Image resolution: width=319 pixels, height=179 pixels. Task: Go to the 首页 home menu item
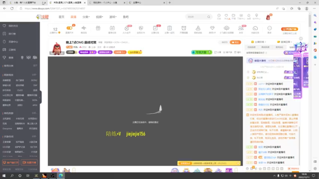tap(61, 17)
